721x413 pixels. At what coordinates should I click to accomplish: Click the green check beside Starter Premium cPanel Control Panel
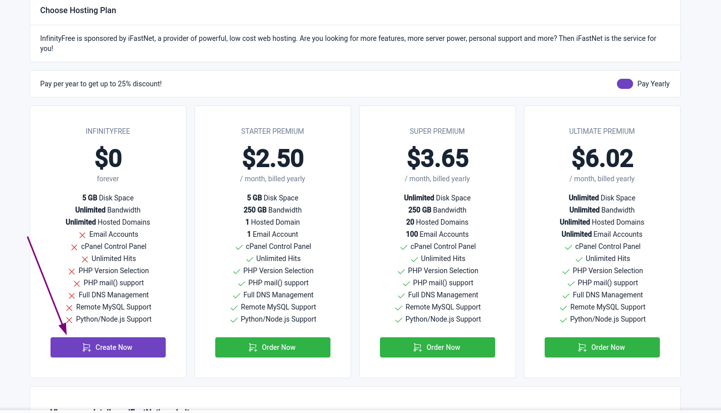pyautogui.click(x=239, y=247)
